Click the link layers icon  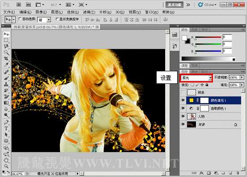194,173
